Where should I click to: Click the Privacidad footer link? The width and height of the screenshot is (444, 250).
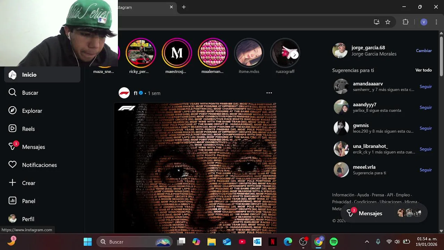pyautogui.click(x=342, y=202)
